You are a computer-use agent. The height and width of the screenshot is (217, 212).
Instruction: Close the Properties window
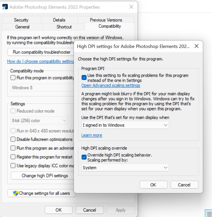click(131, 7)
